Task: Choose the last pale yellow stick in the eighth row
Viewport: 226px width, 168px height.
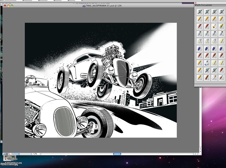Action: tap(221, 63)
